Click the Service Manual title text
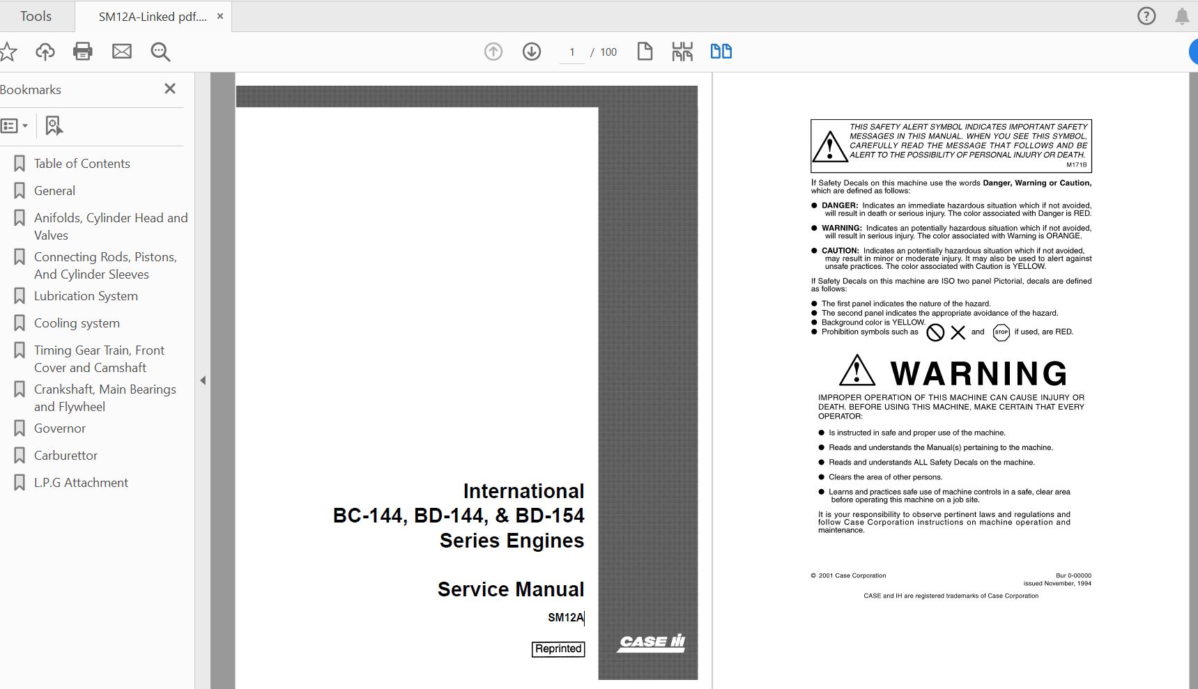The image size is (1198, 689). [511, 589]
